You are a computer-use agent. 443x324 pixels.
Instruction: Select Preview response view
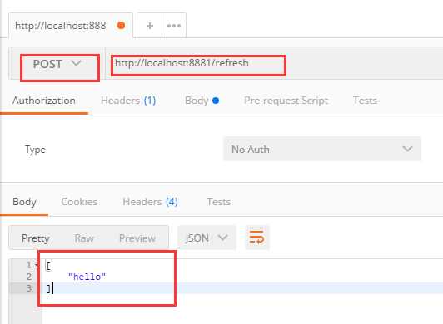(x=137, y=238)
